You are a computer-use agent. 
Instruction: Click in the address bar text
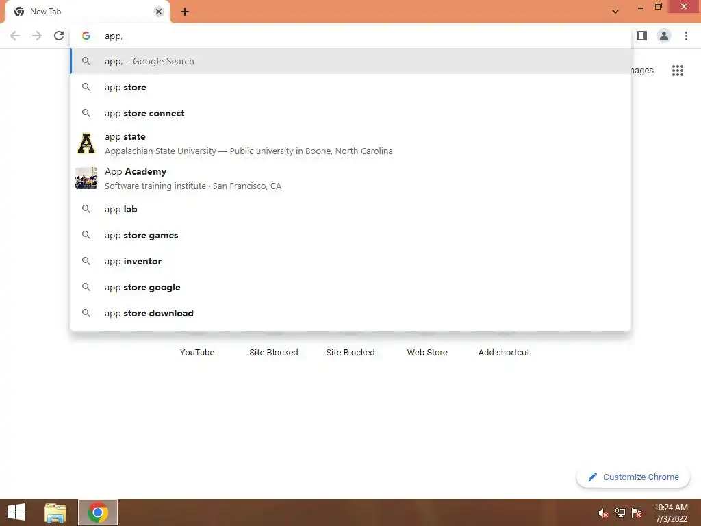click(x=114, y=36)
